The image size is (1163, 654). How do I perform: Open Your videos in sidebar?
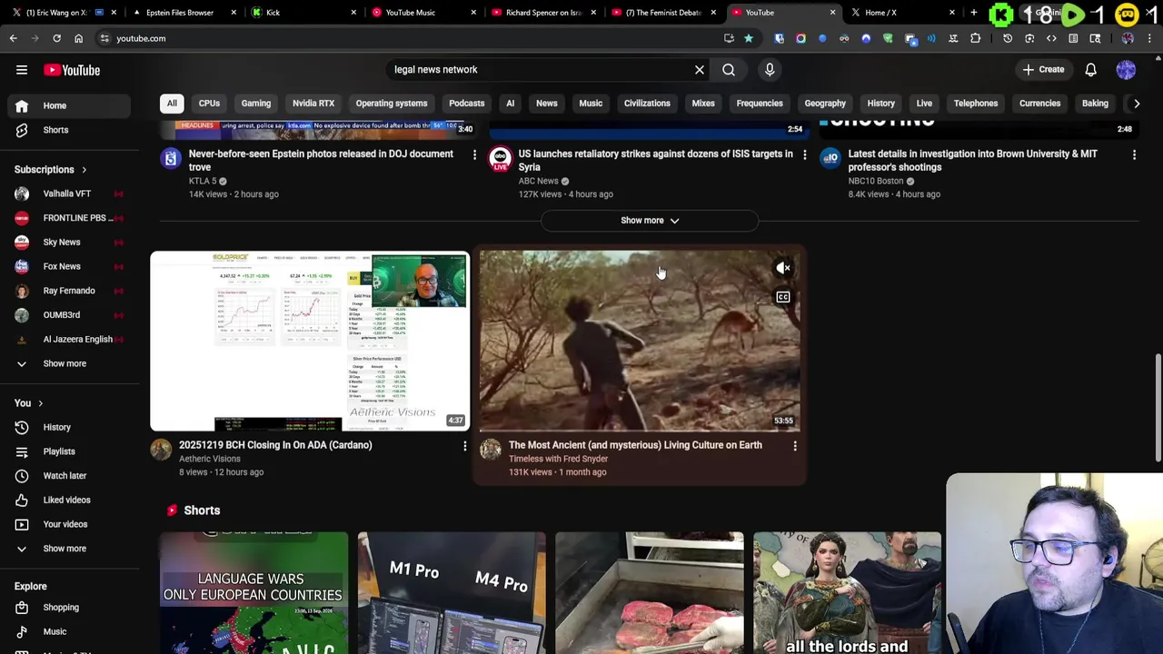coord(70,524)
